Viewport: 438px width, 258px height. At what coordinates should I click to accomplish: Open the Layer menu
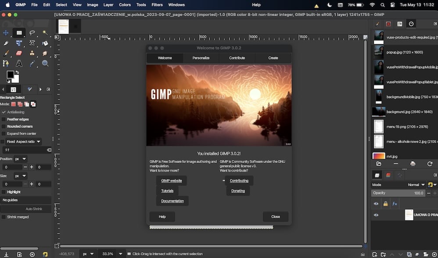pos(108,5)
